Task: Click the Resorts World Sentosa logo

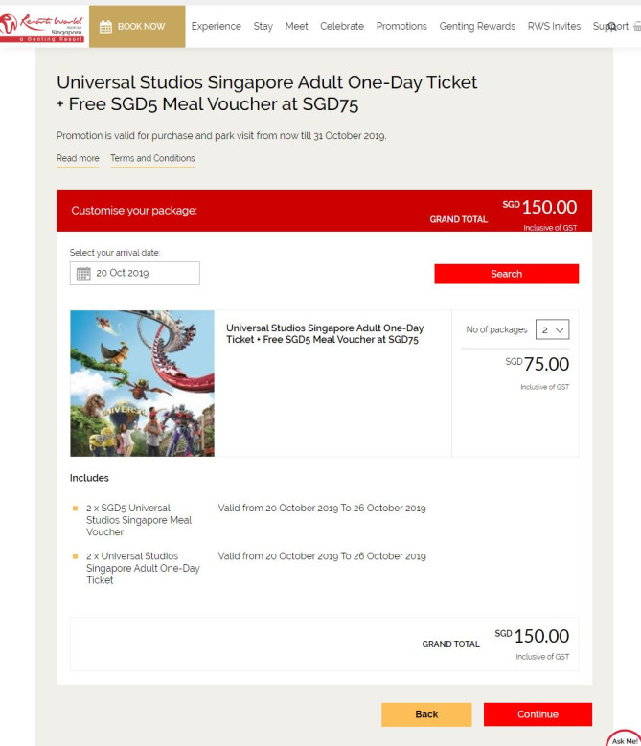Action: 43,26
